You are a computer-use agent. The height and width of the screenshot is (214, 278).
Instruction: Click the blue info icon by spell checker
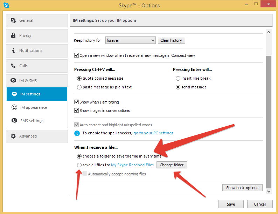coord(77,133)
